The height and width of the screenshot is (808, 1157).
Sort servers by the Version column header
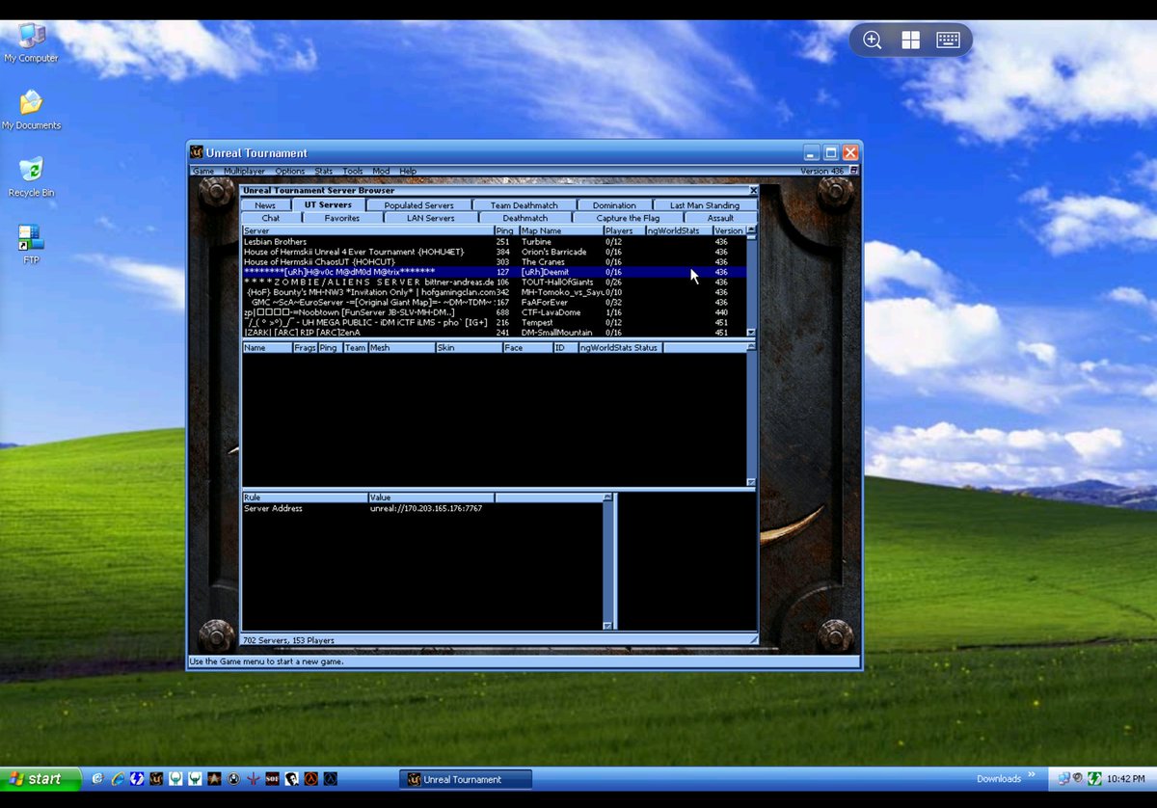[729, 230]
